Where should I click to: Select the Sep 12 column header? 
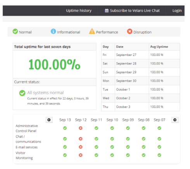pyautogui.click(x=81, y=120)
